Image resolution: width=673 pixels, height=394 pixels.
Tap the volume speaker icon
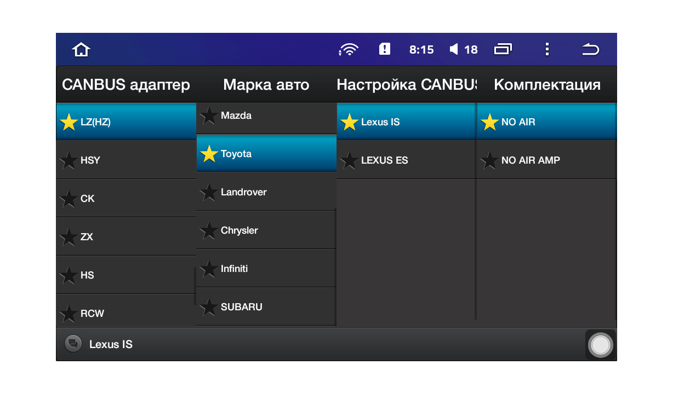tap(454, 50)
